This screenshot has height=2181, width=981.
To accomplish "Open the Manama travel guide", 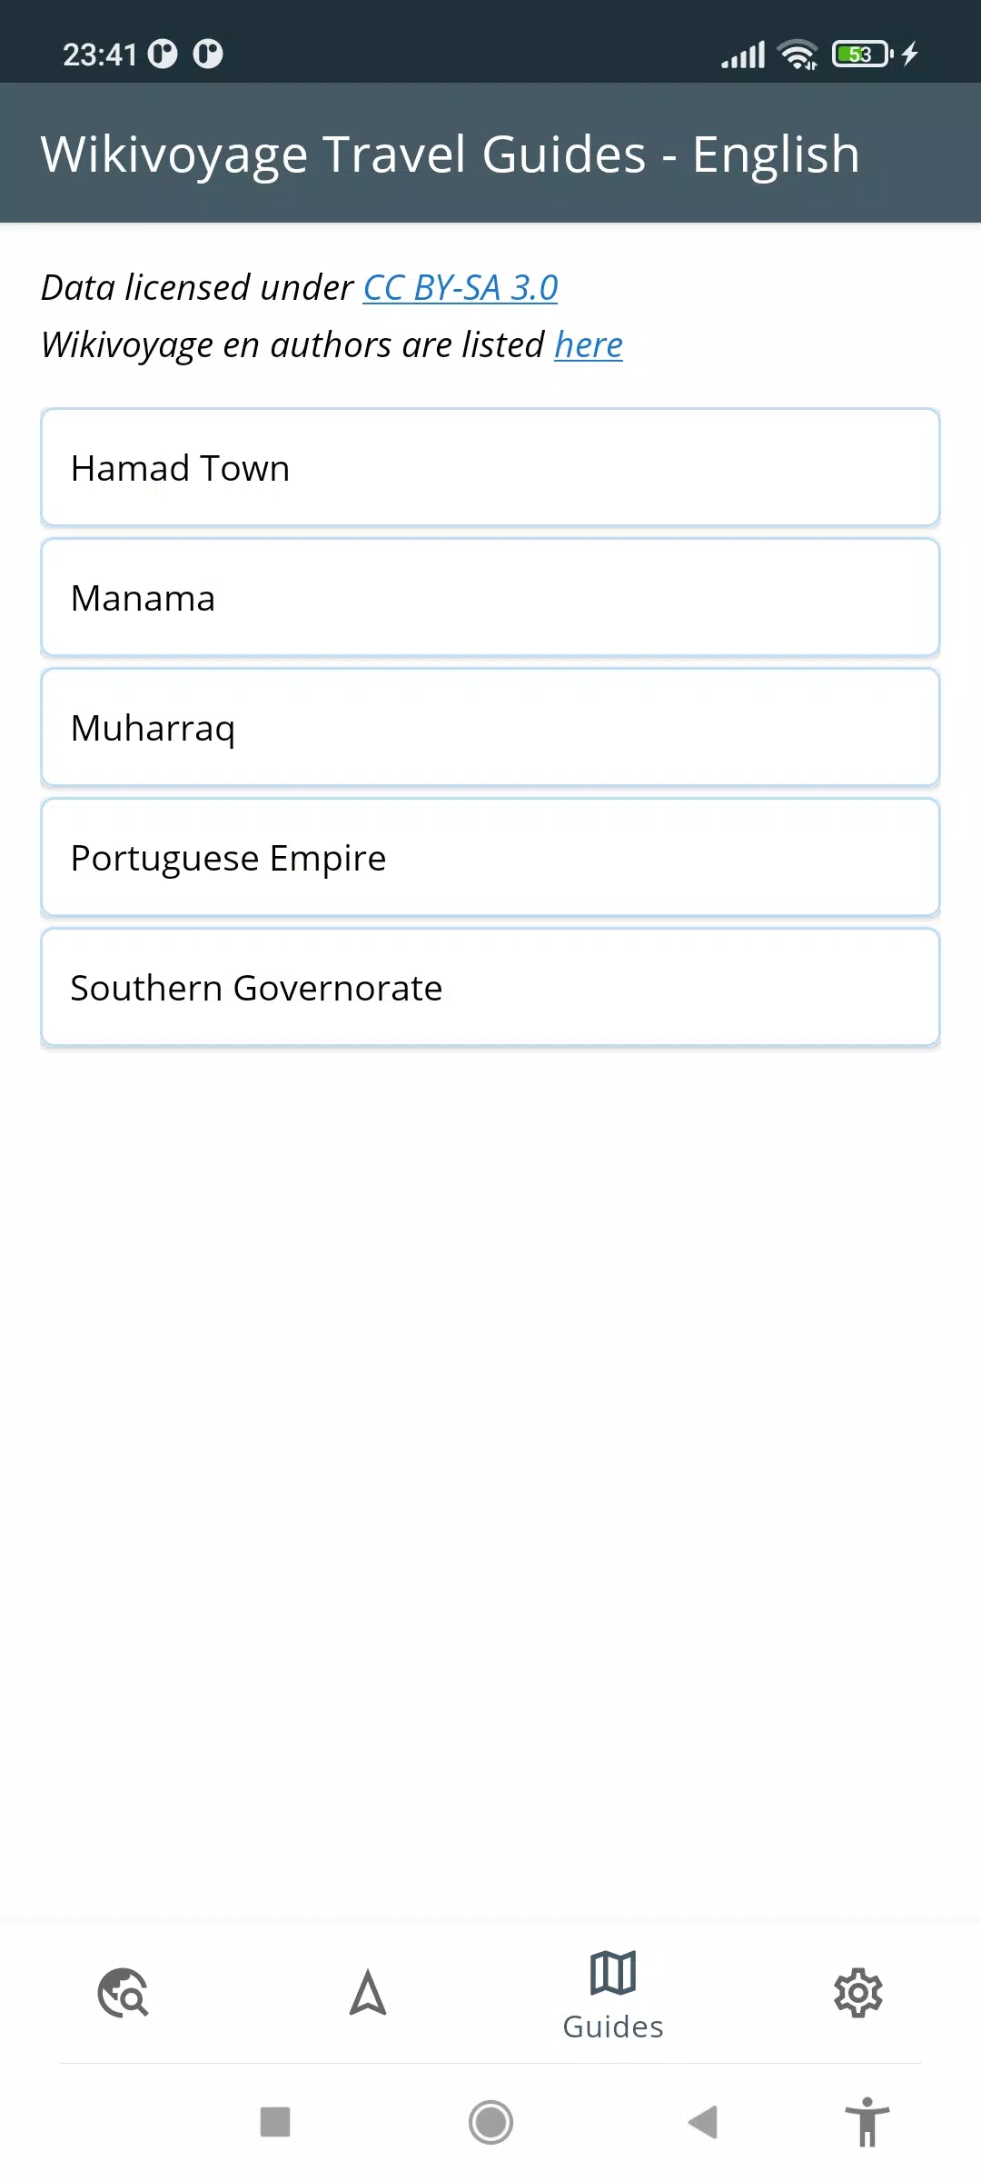I will point(490,598).
